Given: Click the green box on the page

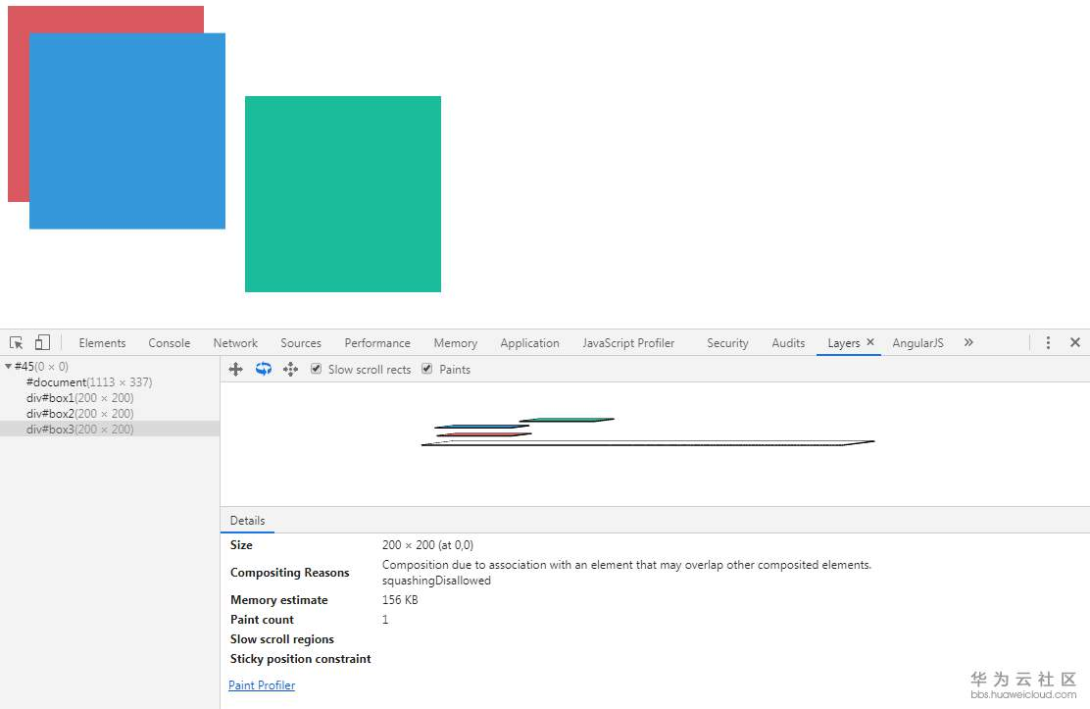Looking at the screenshot, I should (343, 194).
